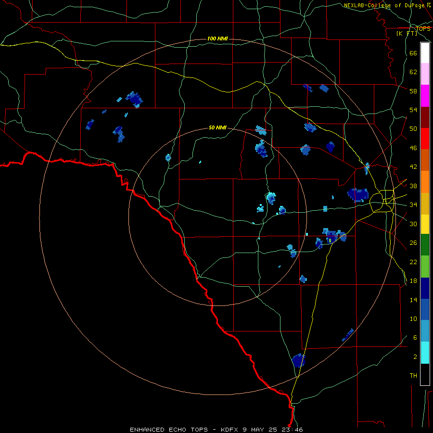Click the "22" legend value
The height and width of the screenshot is (433, 433).
(413, 262)
